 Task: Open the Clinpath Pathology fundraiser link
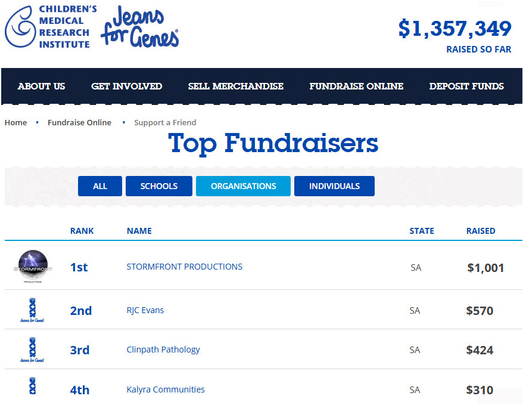pyautogui.click(x=163, y=350)
